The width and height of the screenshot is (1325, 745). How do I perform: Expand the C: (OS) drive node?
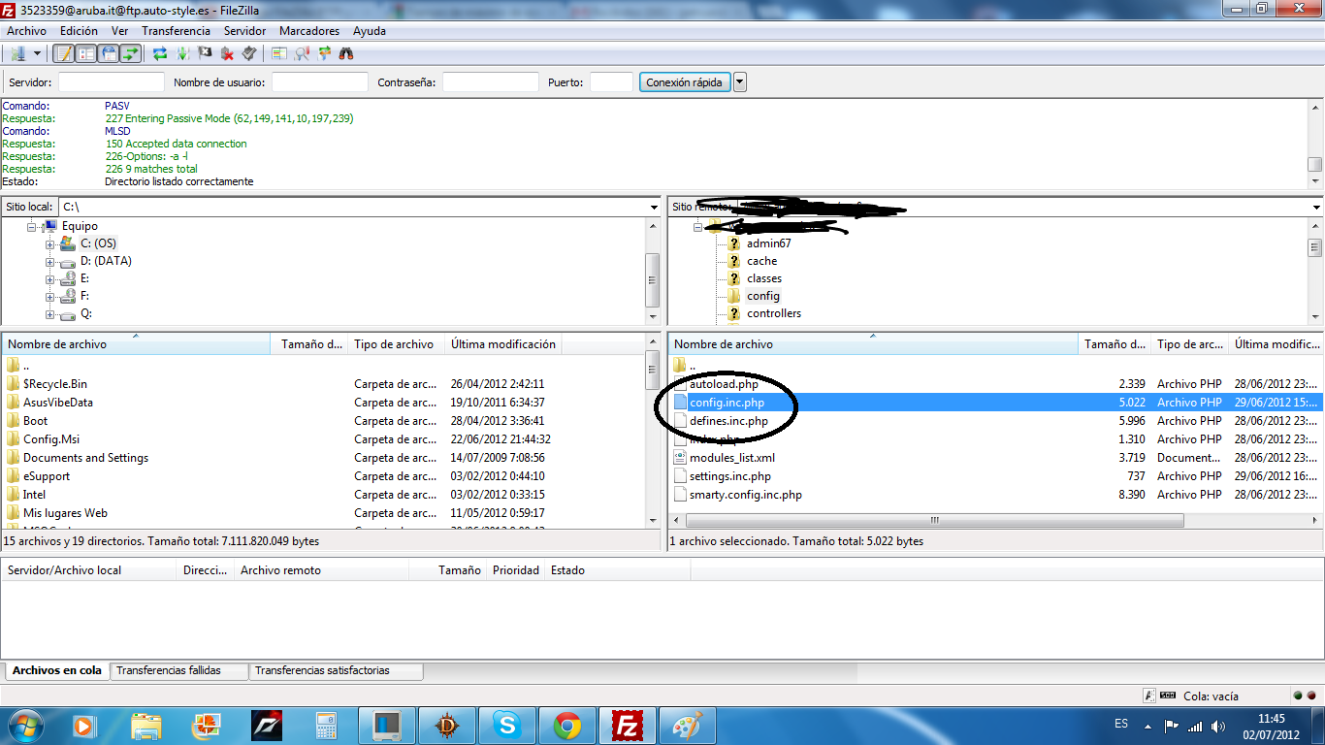[50, 243]
